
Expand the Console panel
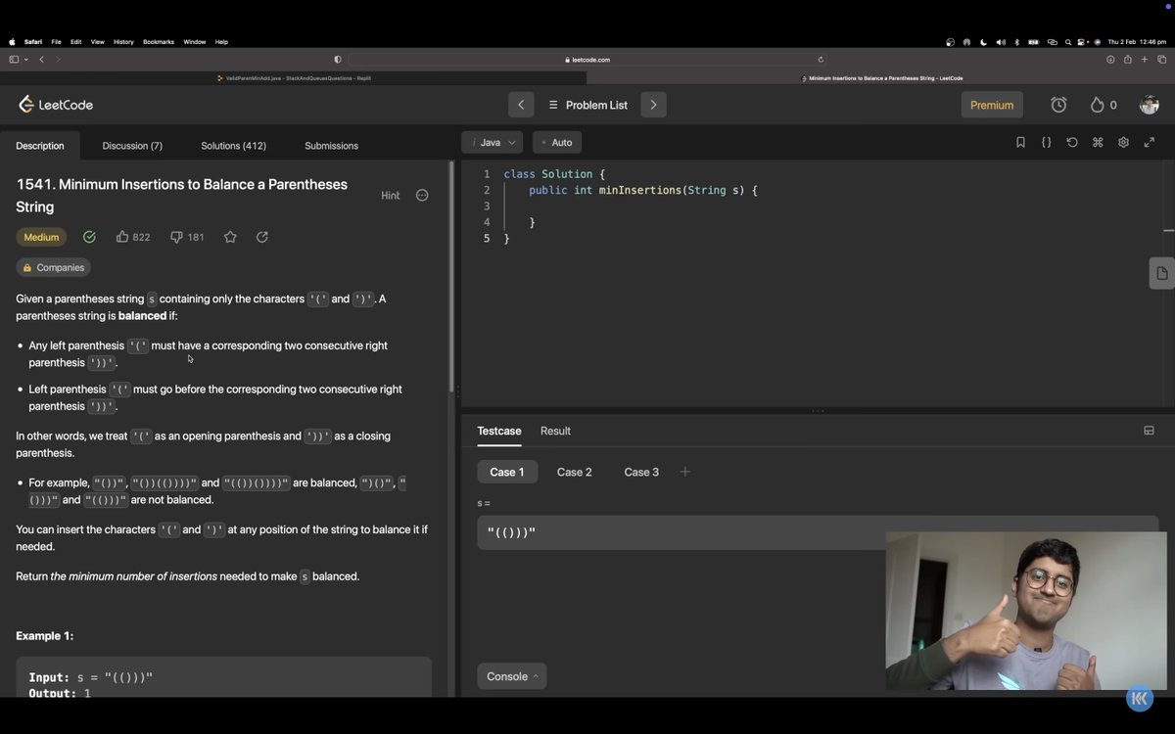click(512, 676)
